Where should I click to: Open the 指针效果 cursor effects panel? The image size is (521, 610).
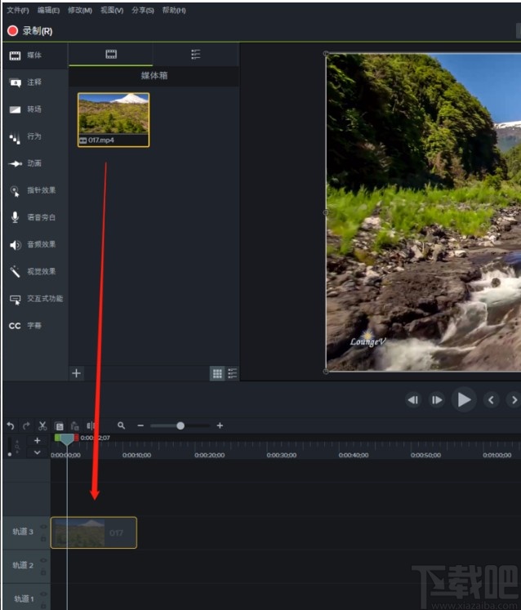click(x=35, y=190)
